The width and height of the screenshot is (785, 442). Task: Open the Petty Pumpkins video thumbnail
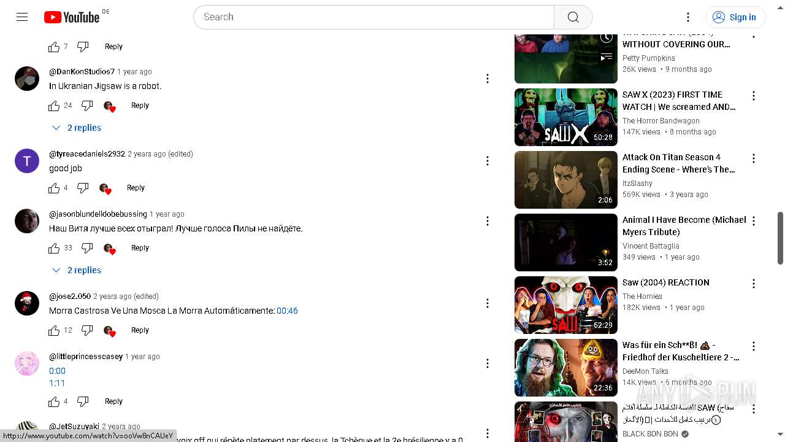point(566,59)
